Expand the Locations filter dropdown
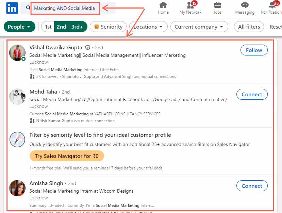Screen dimensions: 282x213 148,26
